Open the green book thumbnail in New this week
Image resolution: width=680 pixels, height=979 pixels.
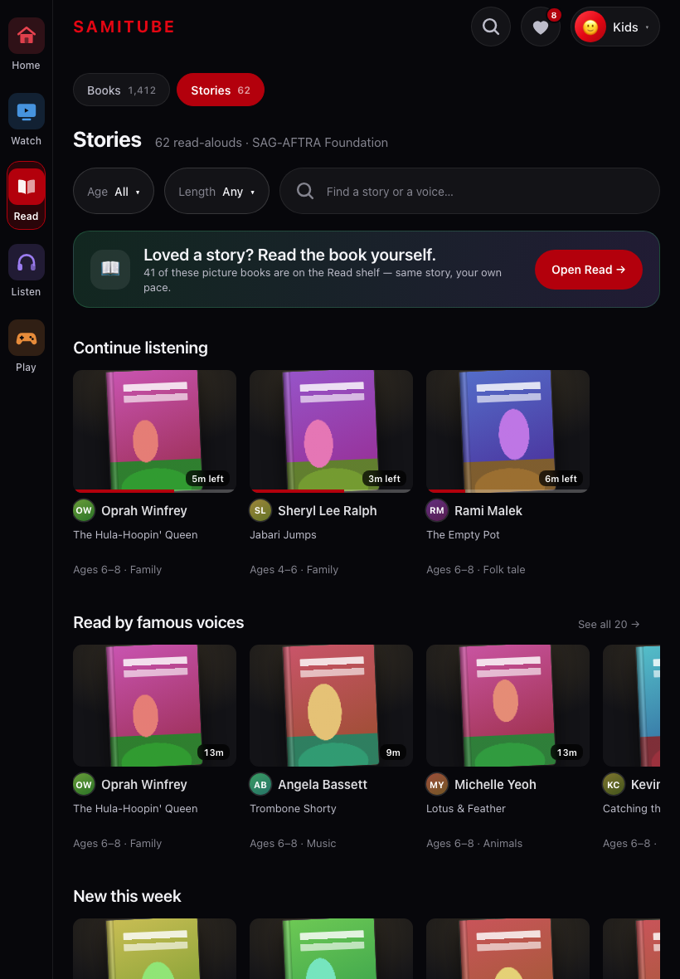pos(331,949)
